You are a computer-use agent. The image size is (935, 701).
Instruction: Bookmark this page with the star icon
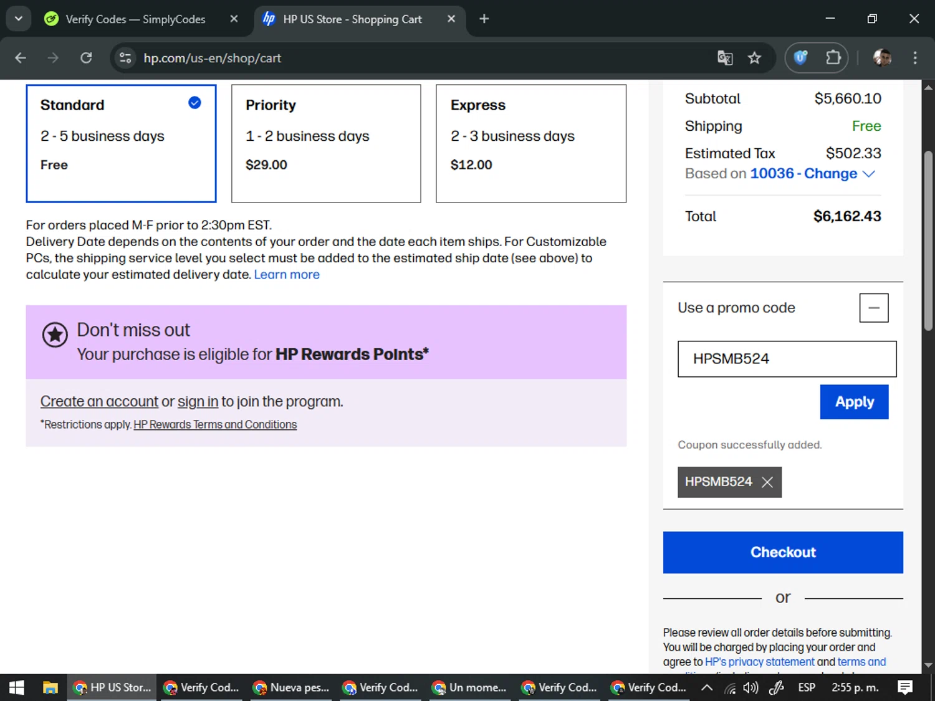tap(754, 58)
